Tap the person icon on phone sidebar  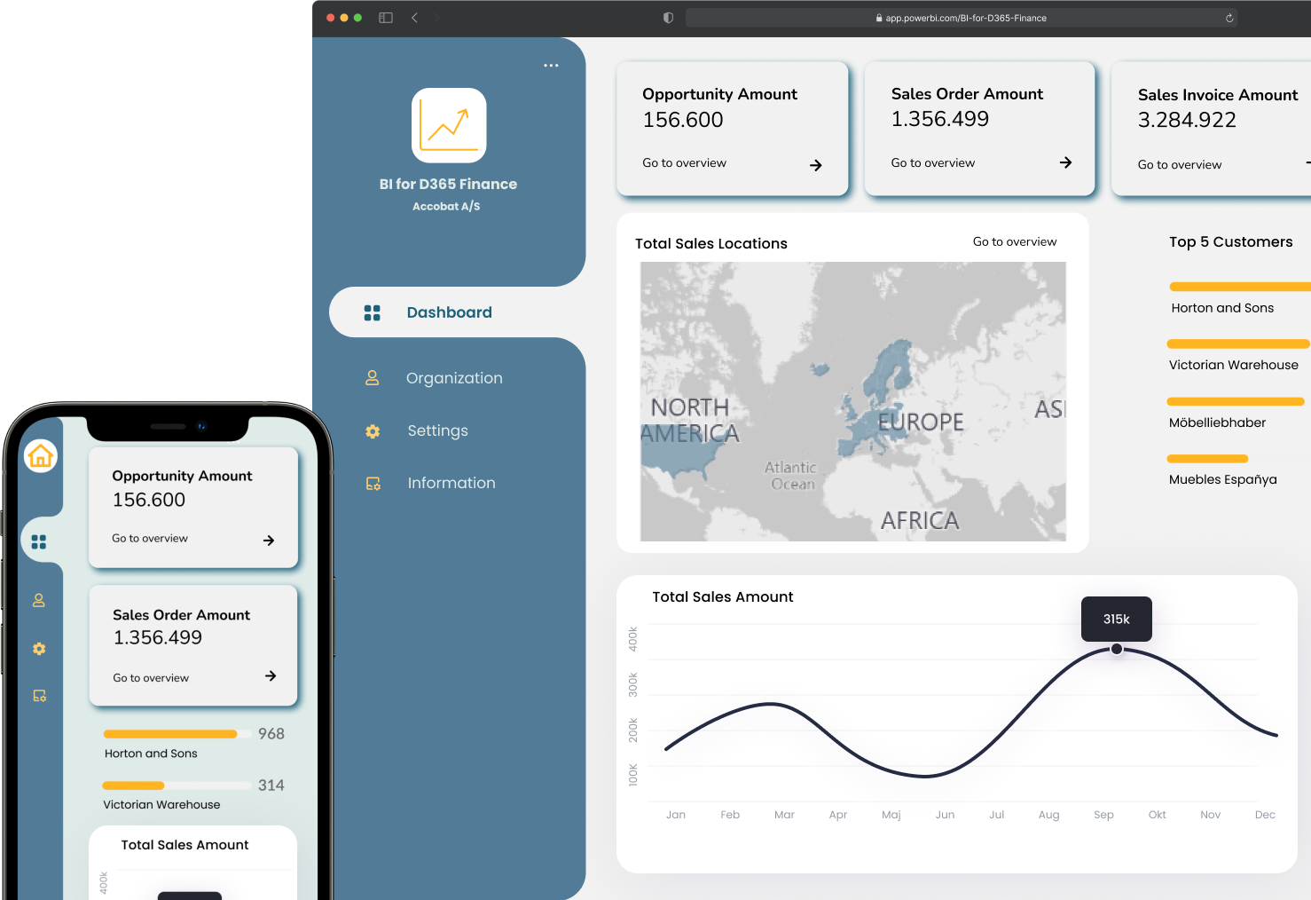pyautogui.click(x=39, y=601)
